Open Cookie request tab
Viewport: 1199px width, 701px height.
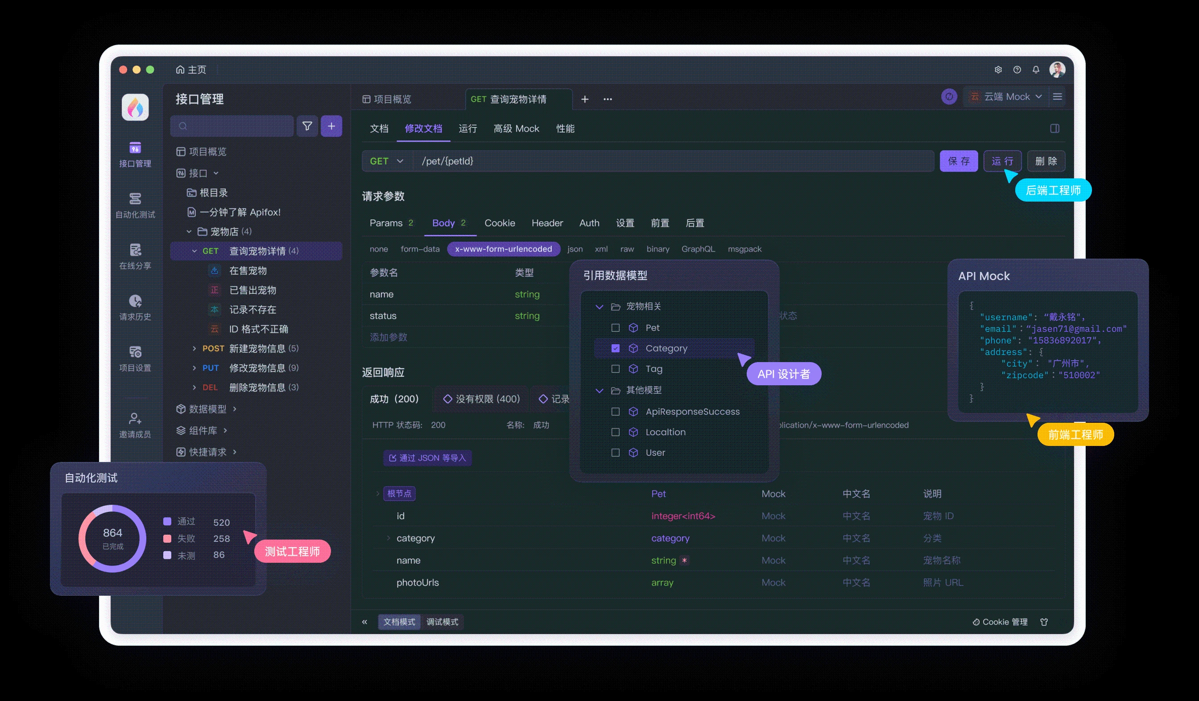coord(500,223)
